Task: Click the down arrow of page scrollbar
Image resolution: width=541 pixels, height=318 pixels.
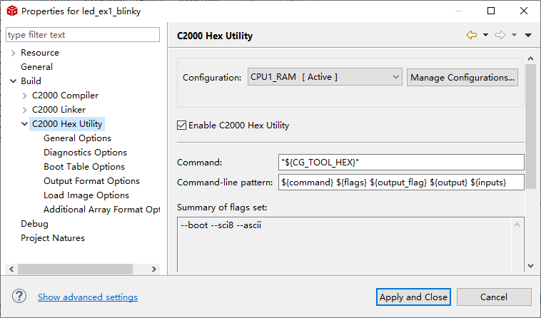Action: (530, 266)
